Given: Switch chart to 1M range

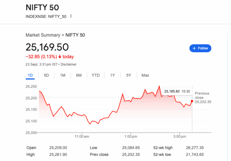Looking at the screenshot, I should point(63,75).
